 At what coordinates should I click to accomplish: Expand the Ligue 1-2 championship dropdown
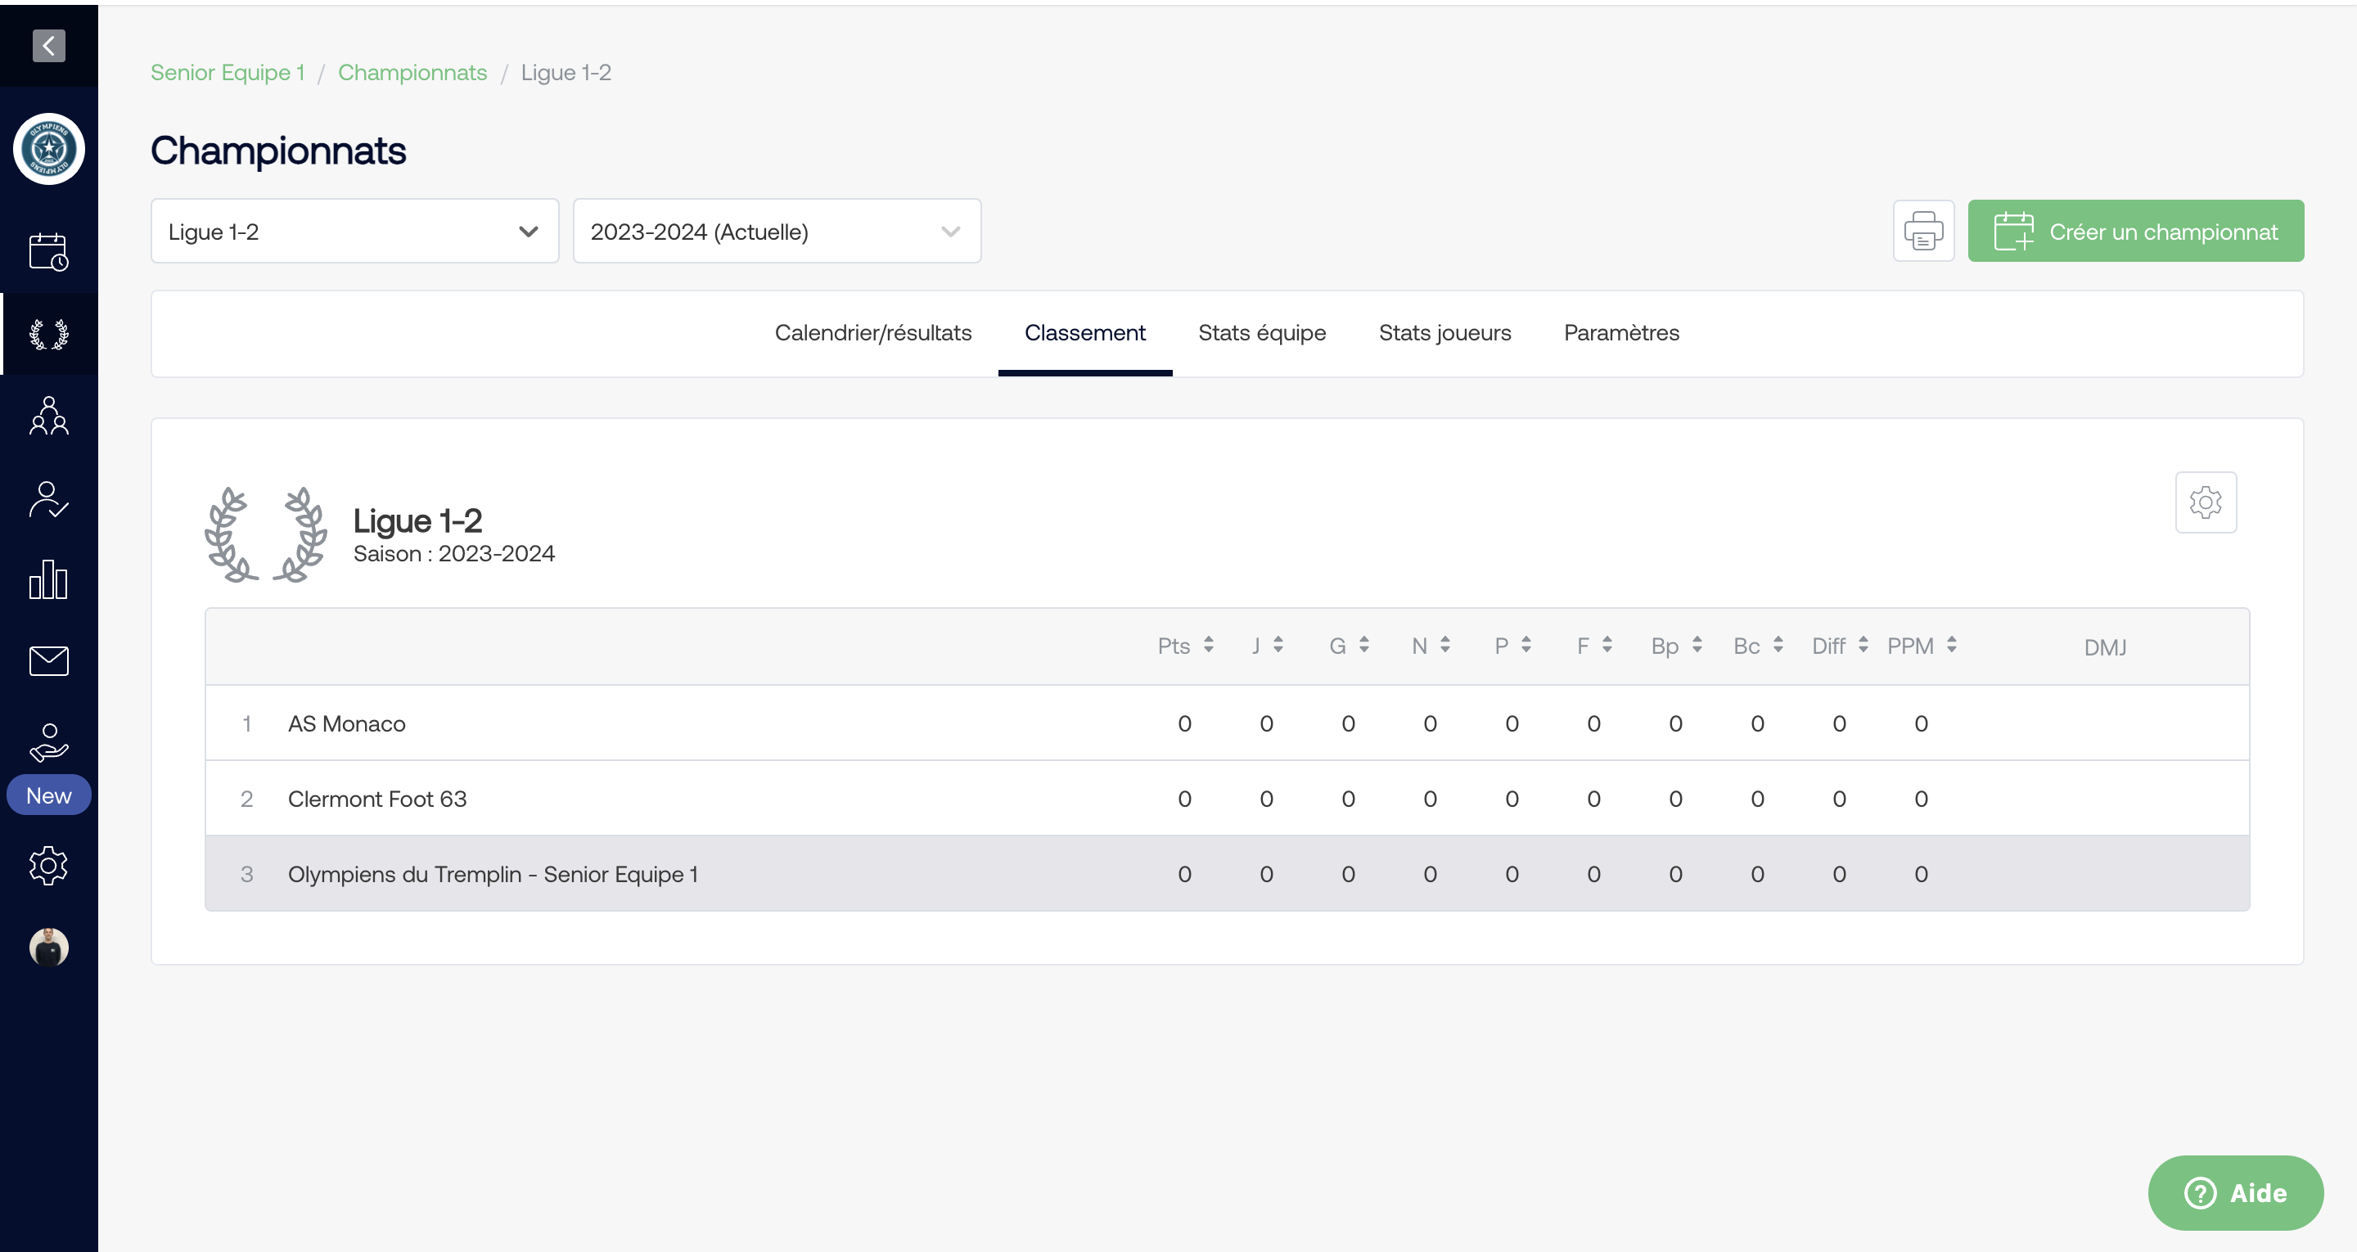click(x=354, y=231)
